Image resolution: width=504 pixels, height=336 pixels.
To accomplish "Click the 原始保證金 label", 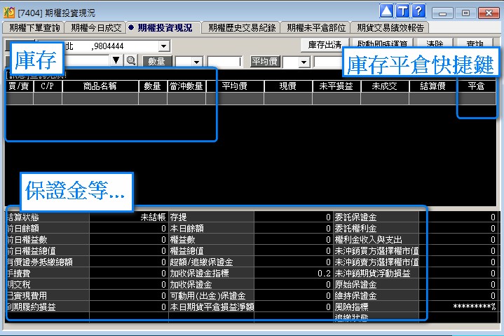I will [356, 285].
